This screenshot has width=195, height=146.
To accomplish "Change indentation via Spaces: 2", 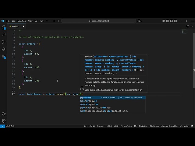I will tap(101, 126).
